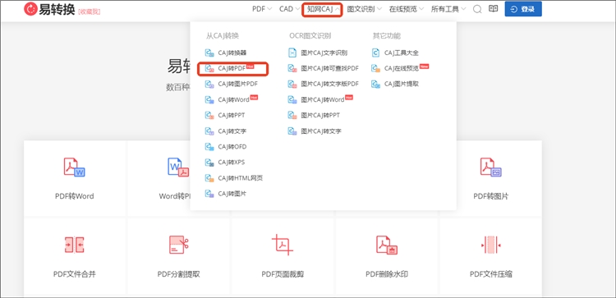616x298 pixels.
Task: Open CAJ工具大全 entry
Action: [x=395, y=53]
